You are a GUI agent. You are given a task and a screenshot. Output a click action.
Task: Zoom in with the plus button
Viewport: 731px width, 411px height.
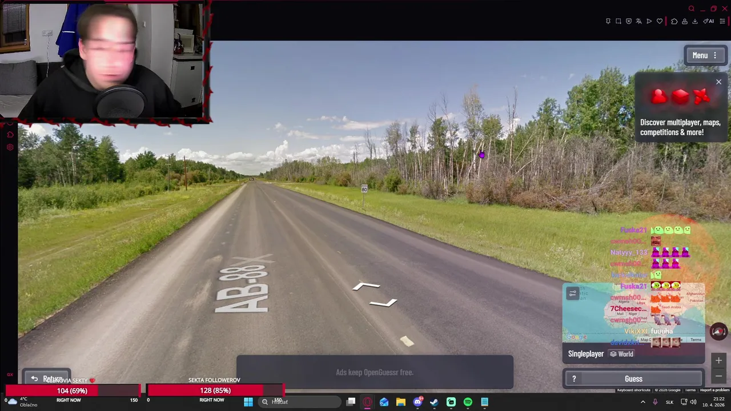click(718, 360)
